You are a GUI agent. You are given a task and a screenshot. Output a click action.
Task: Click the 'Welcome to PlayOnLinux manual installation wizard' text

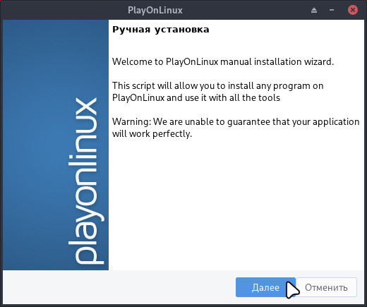pyautogui.click(x=223, y=61)
